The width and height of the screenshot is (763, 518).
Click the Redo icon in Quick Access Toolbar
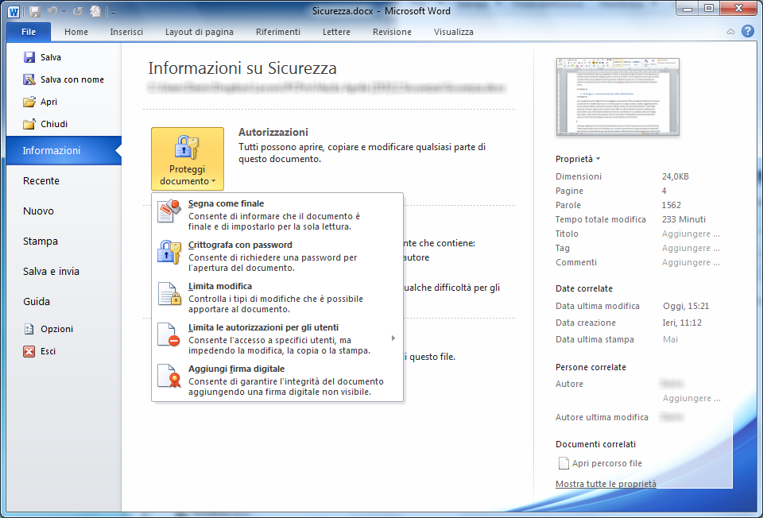(78, 11)
